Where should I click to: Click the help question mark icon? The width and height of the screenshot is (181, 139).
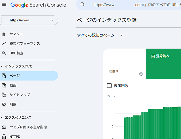[141, 74]
